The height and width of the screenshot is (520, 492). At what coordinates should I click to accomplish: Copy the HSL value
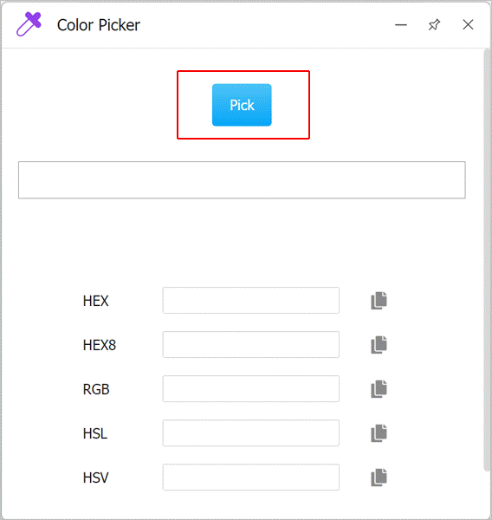pyautogui.click(x=379, y=432)
